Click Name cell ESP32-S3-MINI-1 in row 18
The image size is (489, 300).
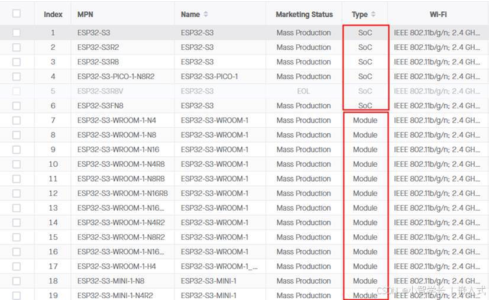point(209,281)
